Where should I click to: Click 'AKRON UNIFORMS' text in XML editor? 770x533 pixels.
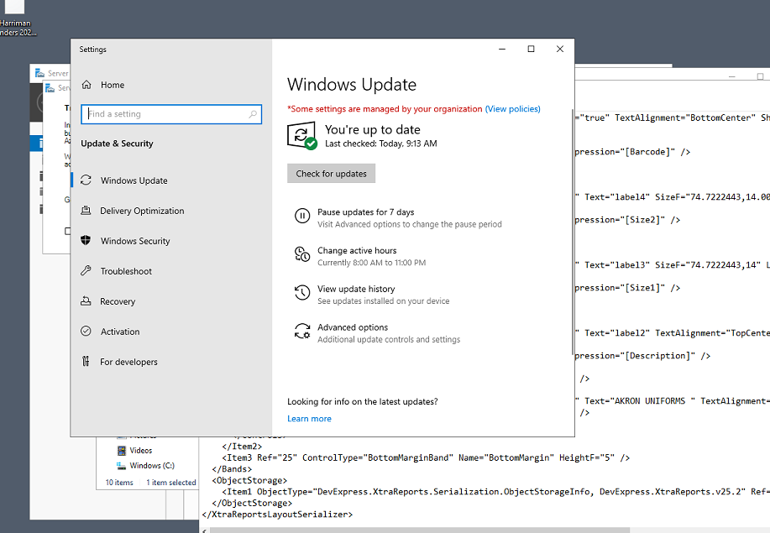[650, 401]
